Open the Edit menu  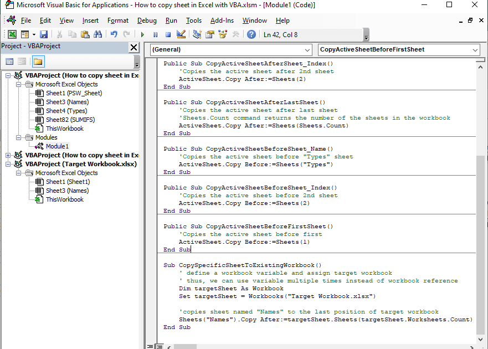(45, 20)
